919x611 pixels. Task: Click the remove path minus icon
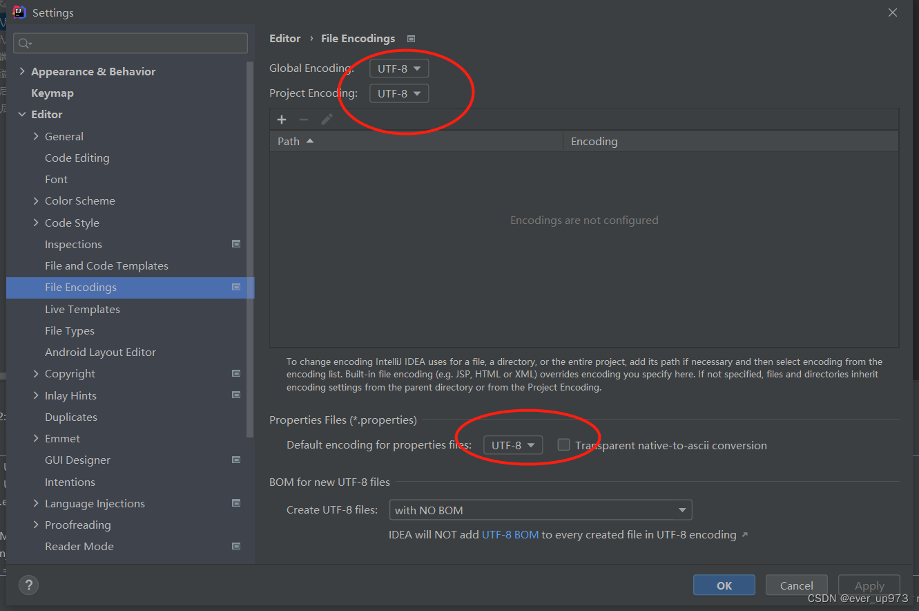[304, 120]
